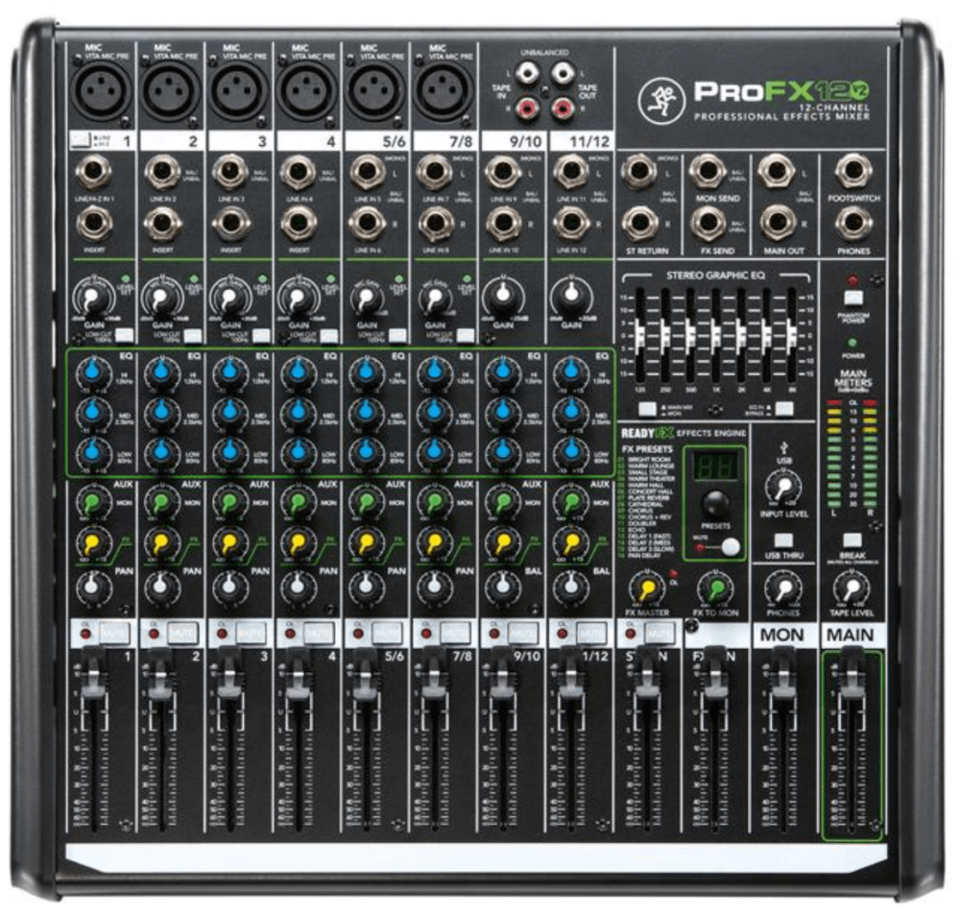Screen dimensions: 960x915
Task: Click the FX Presets list heading
Action: (x=647, y=449)
